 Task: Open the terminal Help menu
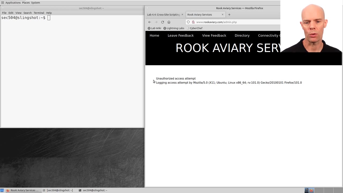click(x=49, y=13)
